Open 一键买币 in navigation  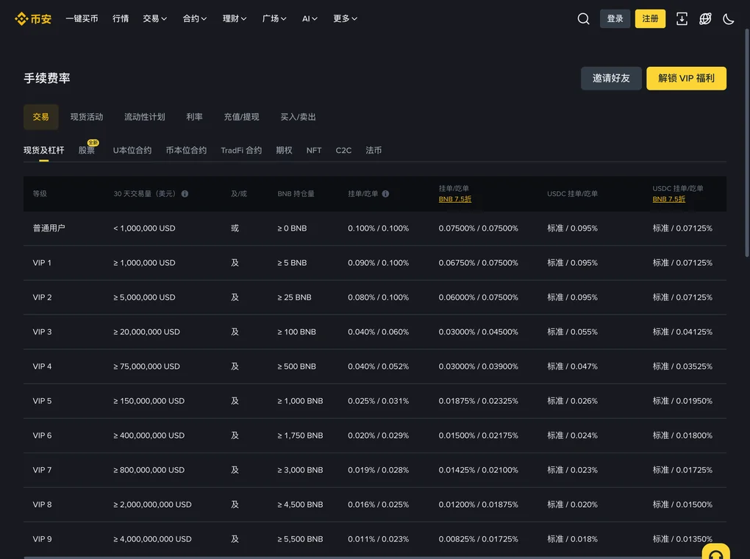click(82, 18)
